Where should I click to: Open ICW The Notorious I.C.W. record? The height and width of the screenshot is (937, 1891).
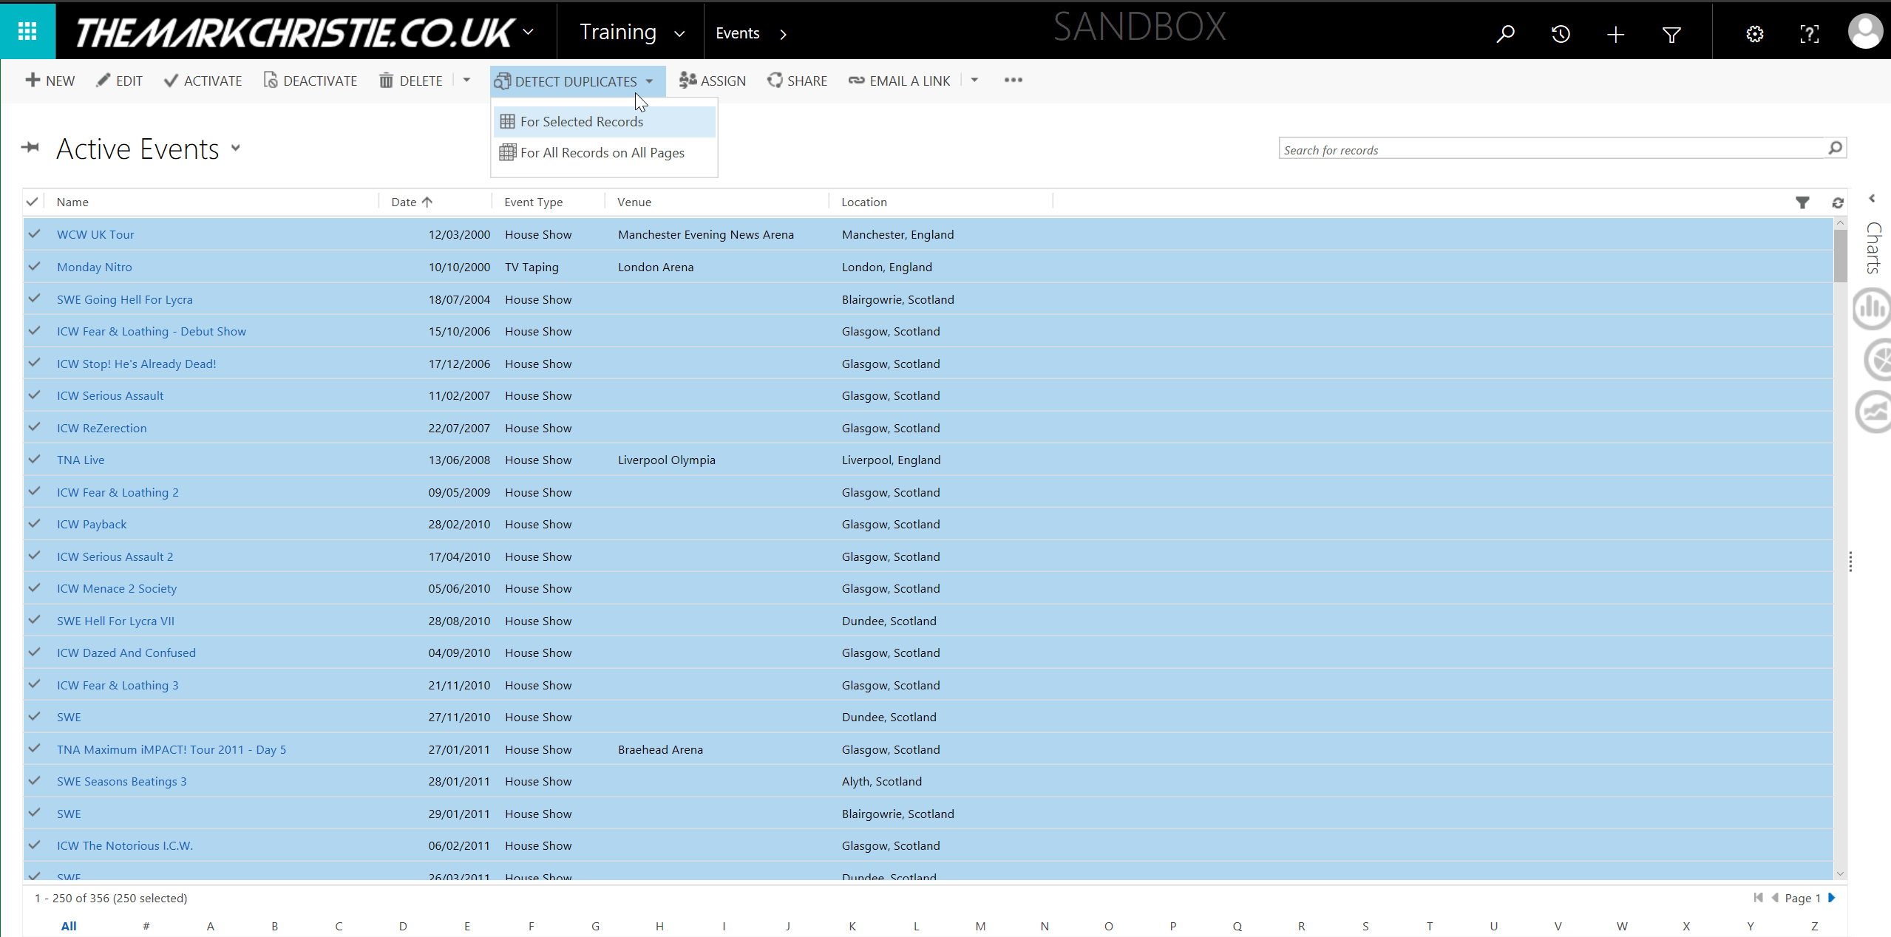(x=125, y=845)
